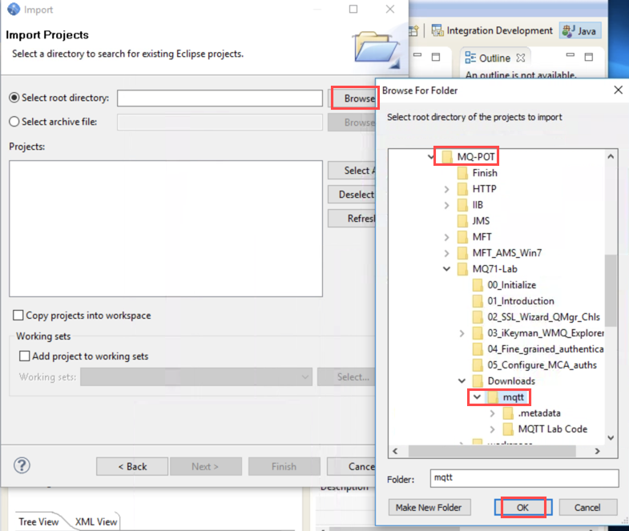Click the Folder name text field

coord(524,478)
